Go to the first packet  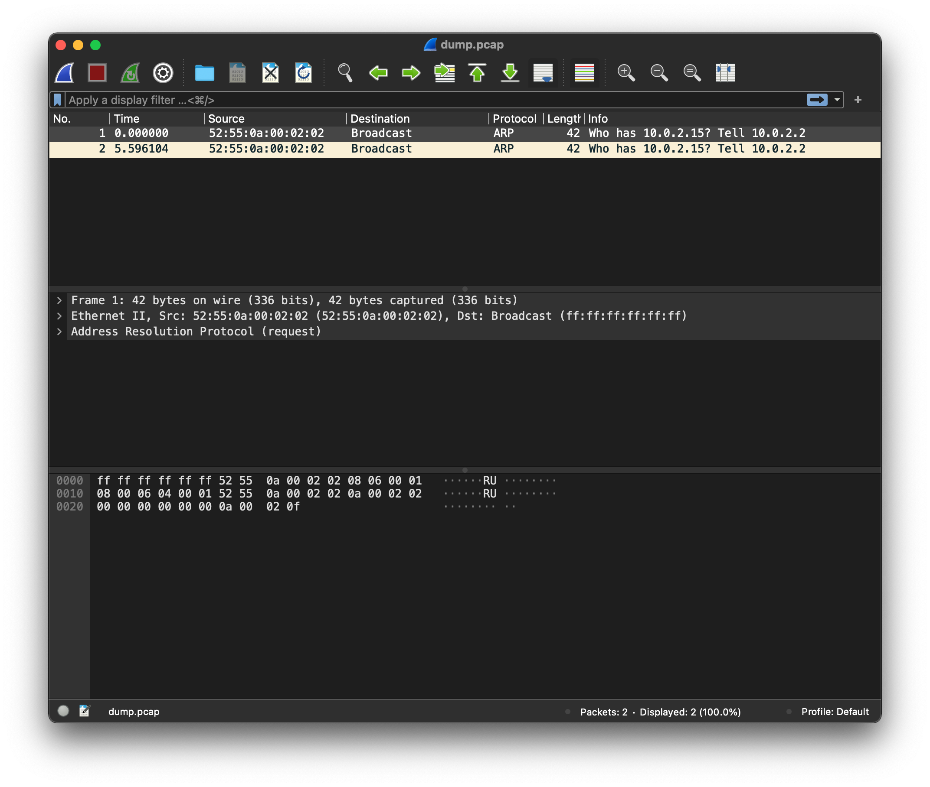477,73
